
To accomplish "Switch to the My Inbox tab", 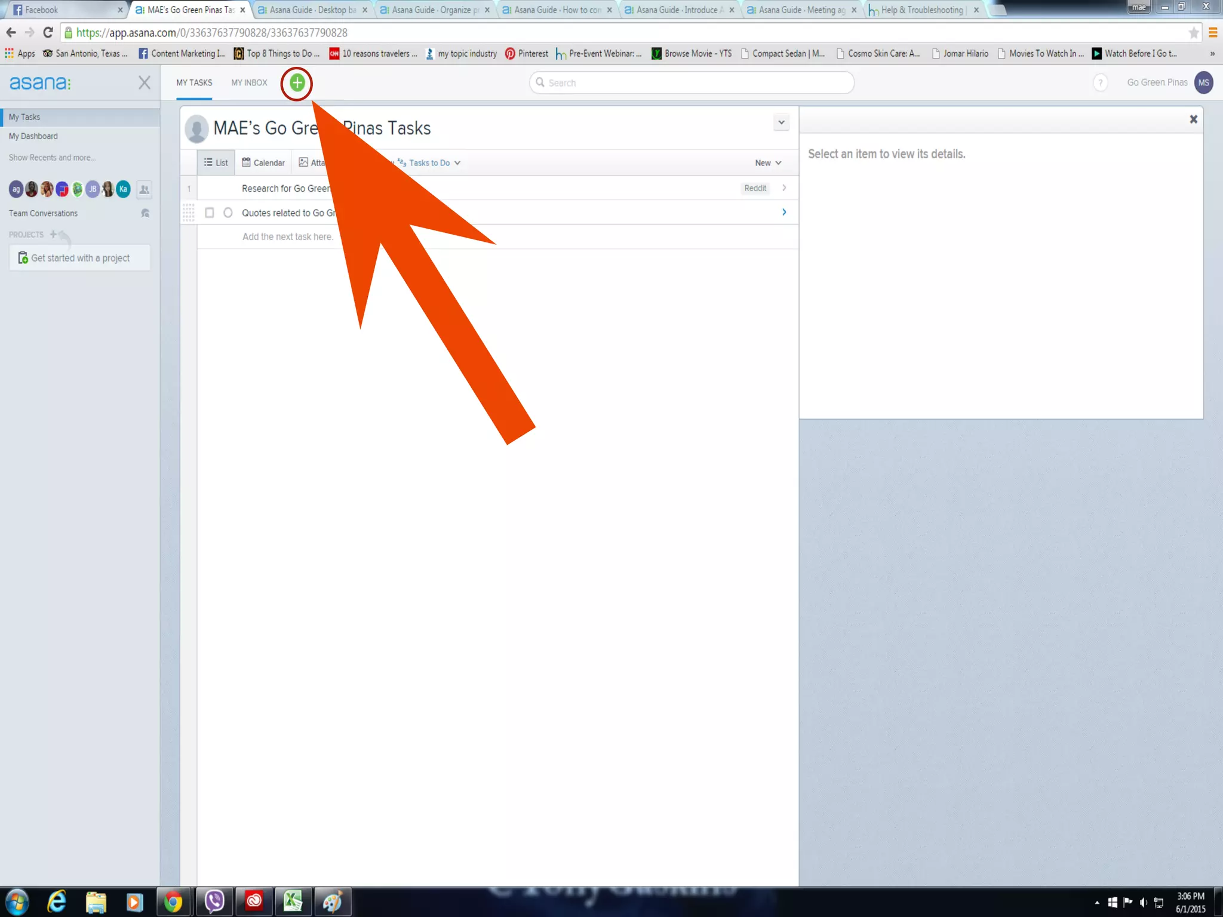I will tap(249, 83).
